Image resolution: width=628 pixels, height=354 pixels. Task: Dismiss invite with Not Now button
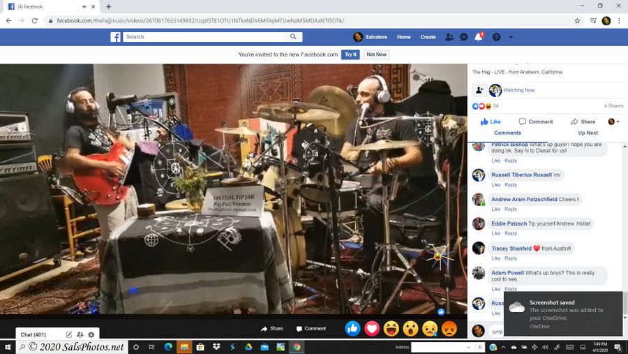pos(376,54)
